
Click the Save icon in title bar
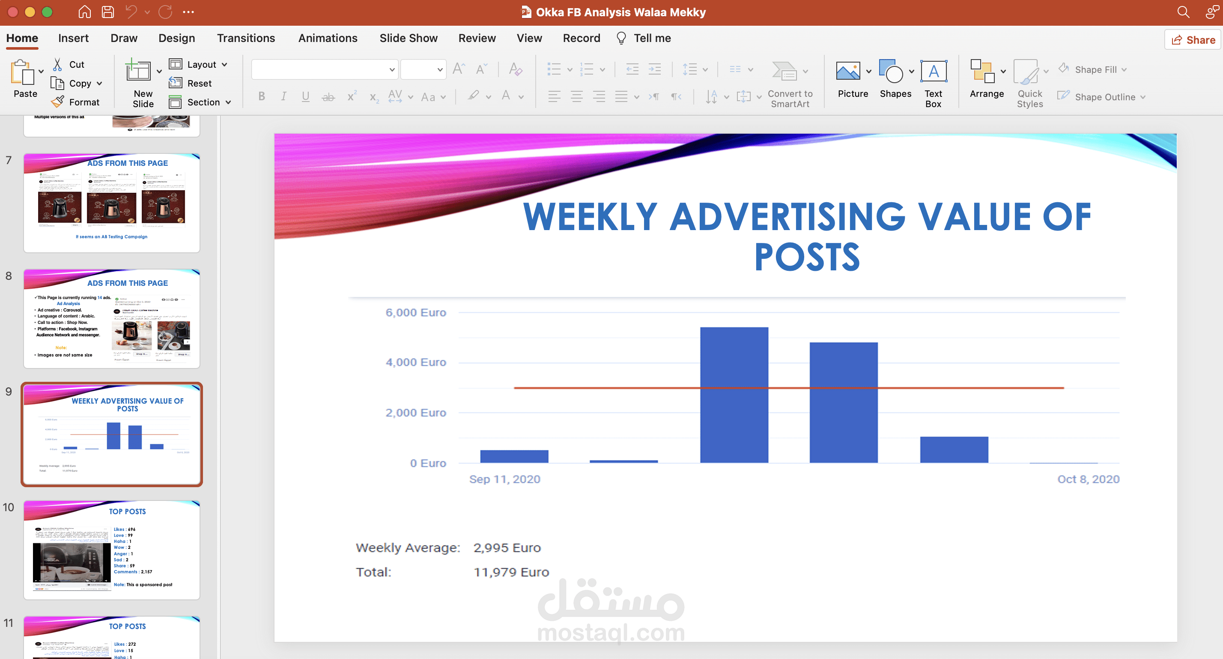108,12
